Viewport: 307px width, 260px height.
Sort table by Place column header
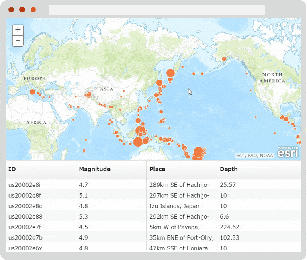coord(182,169)
